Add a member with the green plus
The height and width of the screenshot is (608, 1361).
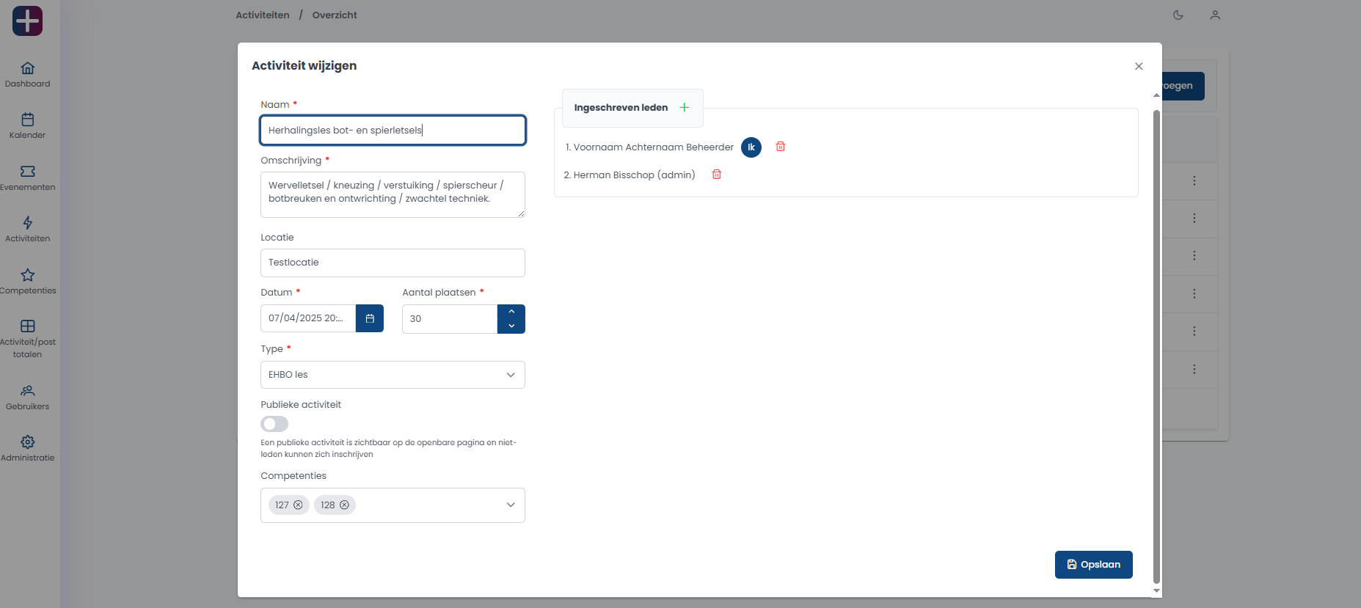(685, 108)
